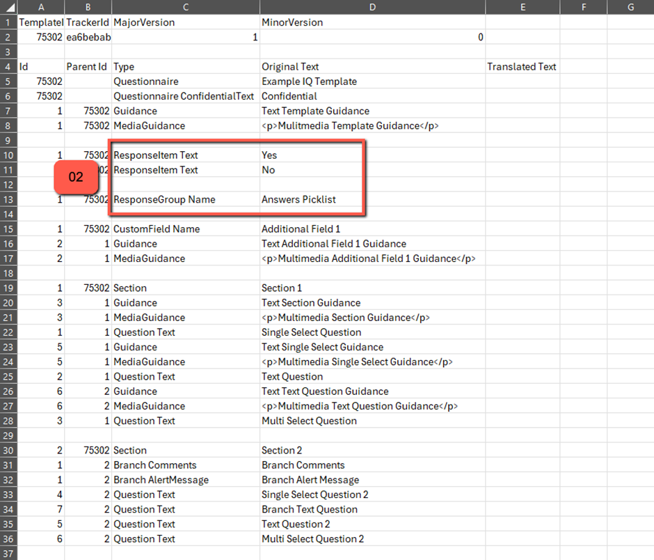Select column C header
Image resolution: width=654 pixels, height=560 pixels.
186,7
